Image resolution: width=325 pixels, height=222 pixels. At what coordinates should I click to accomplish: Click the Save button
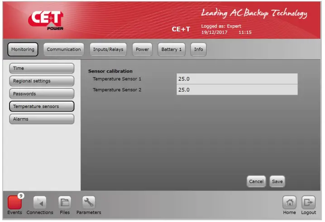277,181
